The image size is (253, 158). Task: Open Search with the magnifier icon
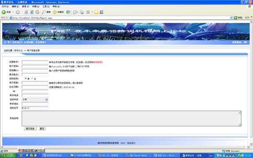[x=44, y=12]
